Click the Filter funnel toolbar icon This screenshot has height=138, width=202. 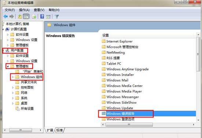click(x=57, y=17)
